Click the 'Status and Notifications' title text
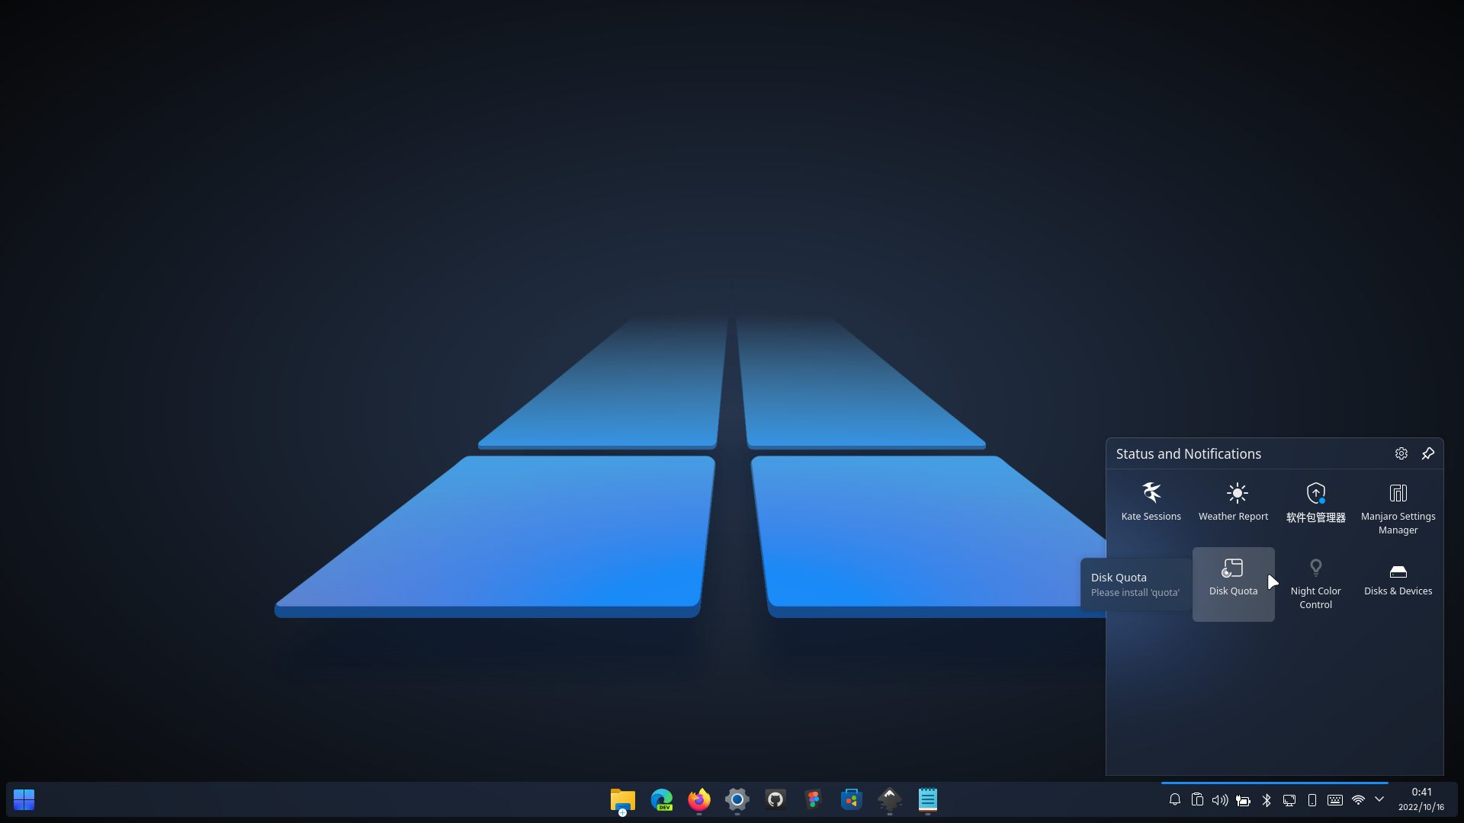The image size is (1464, 823). [x=1188, y=453]
